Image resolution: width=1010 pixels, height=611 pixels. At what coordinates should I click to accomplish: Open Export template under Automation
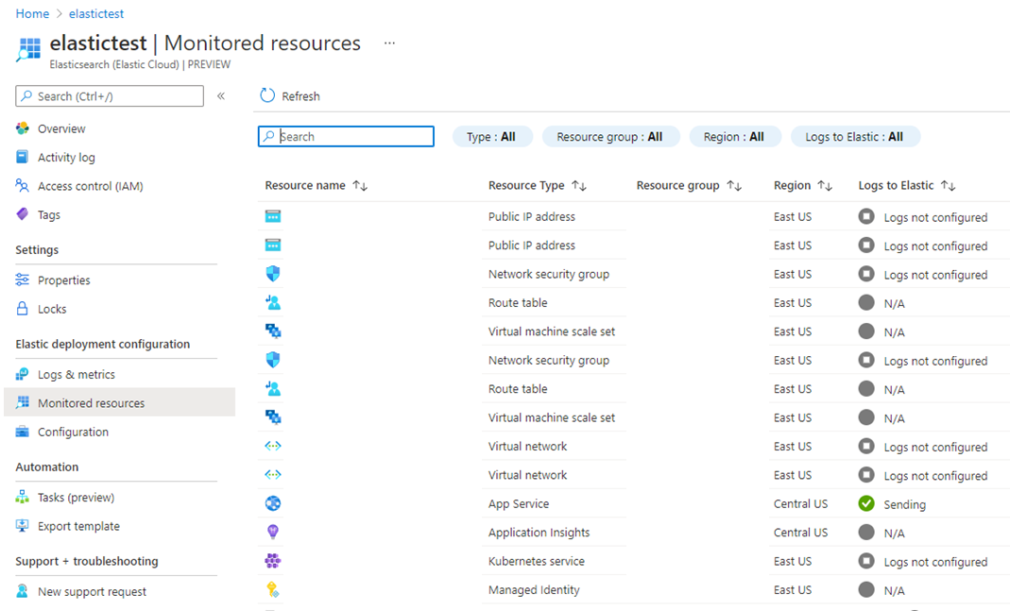pyautogui.click(x=78, y=526)
